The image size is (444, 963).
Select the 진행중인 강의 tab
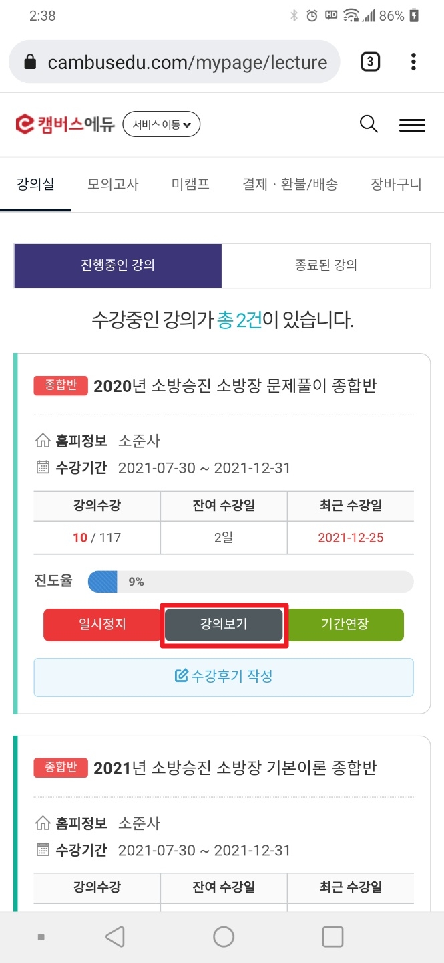[x=118, y=265]
